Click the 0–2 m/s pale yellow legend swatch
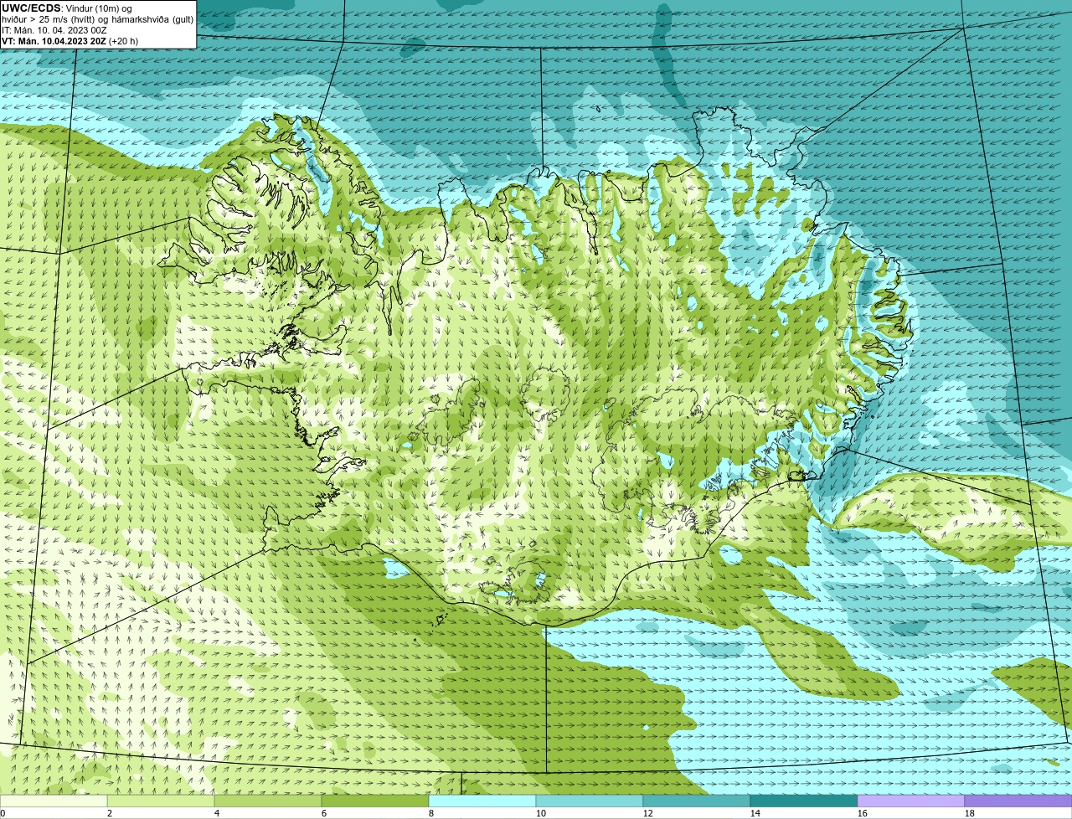 [x=54, y=801]
